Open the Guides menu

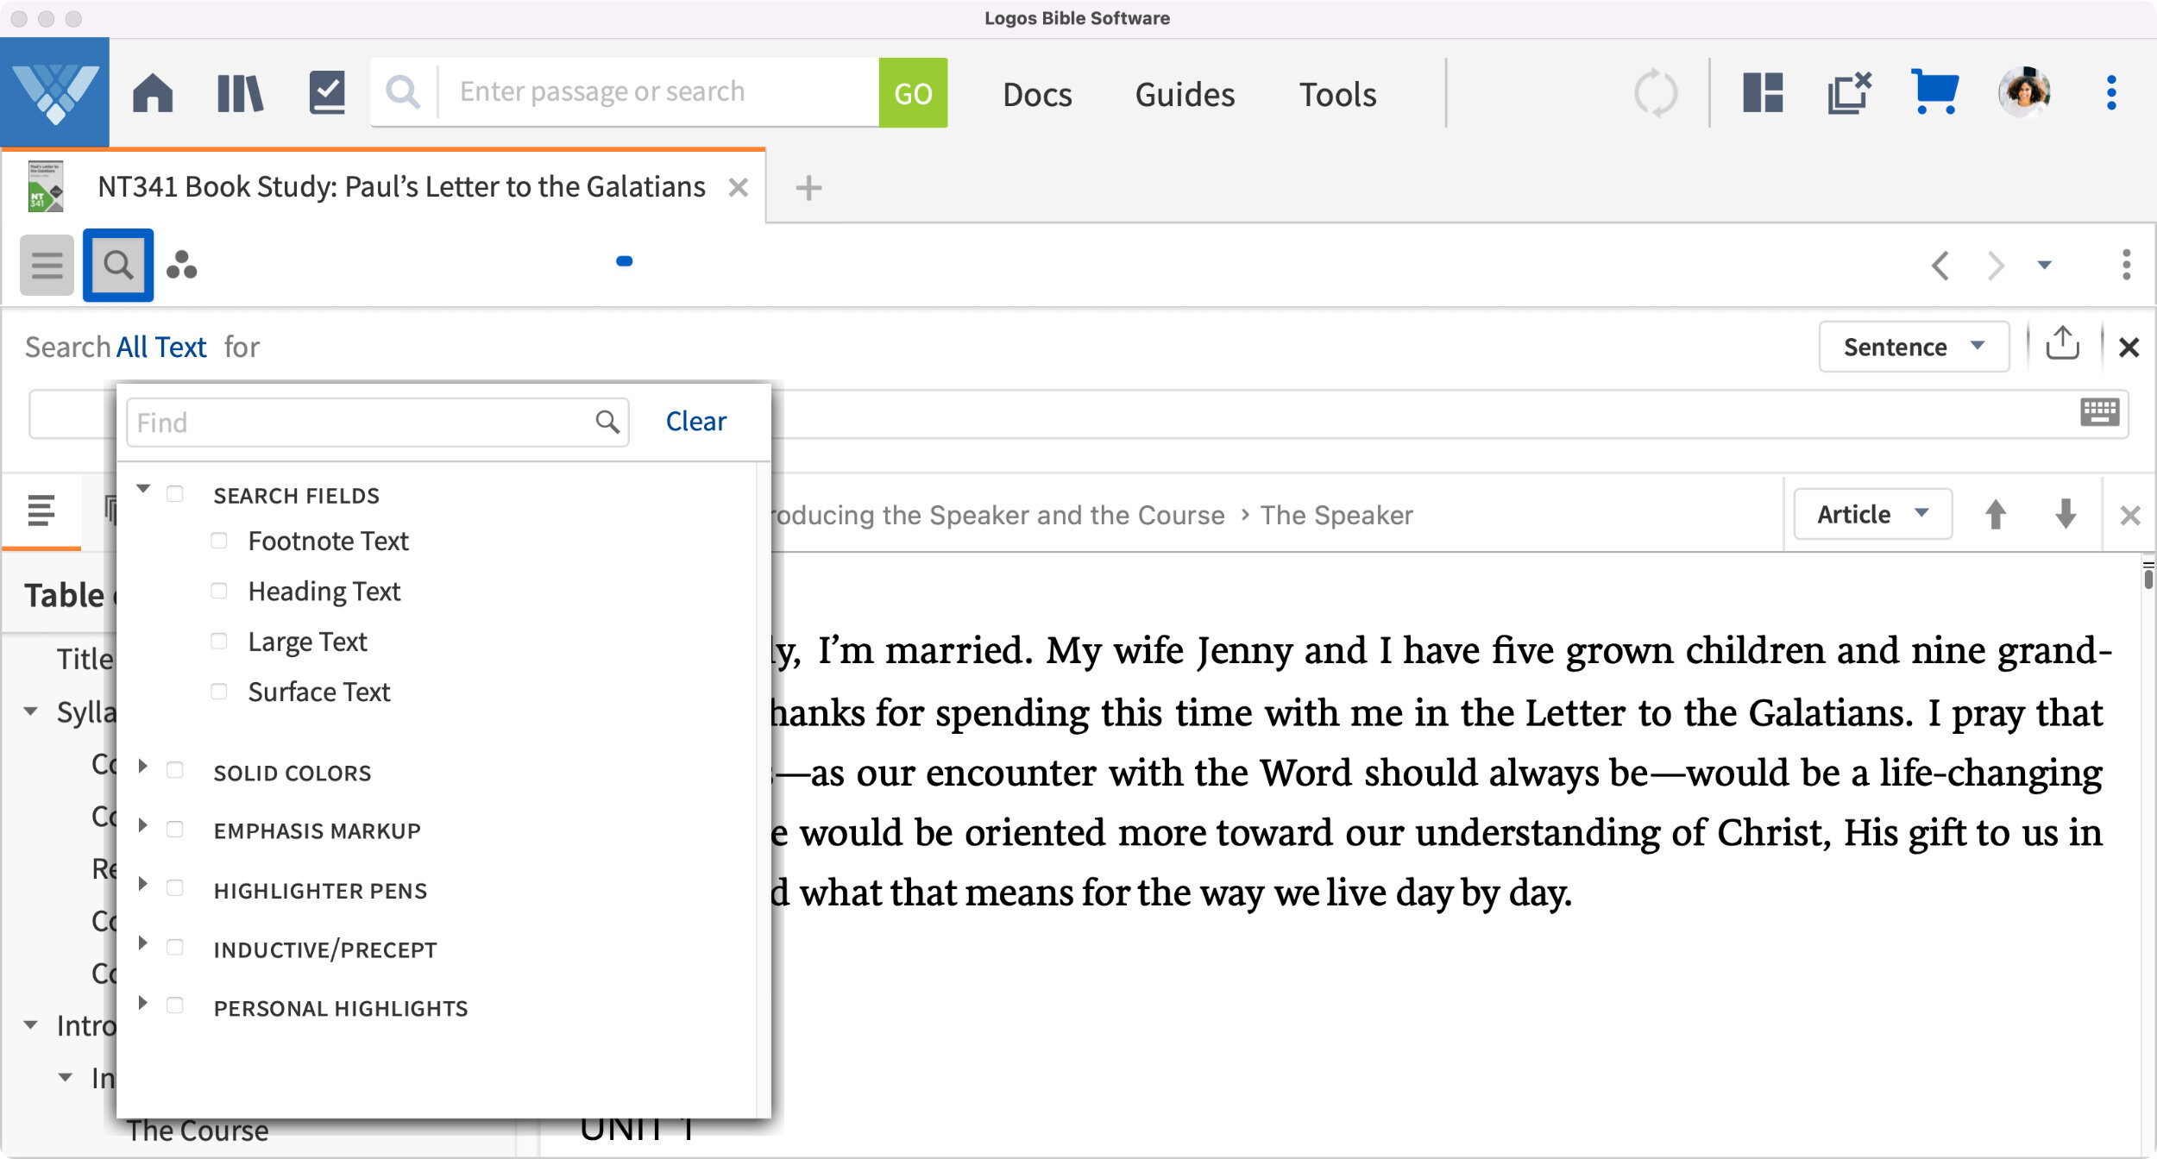pos(1185,94)
